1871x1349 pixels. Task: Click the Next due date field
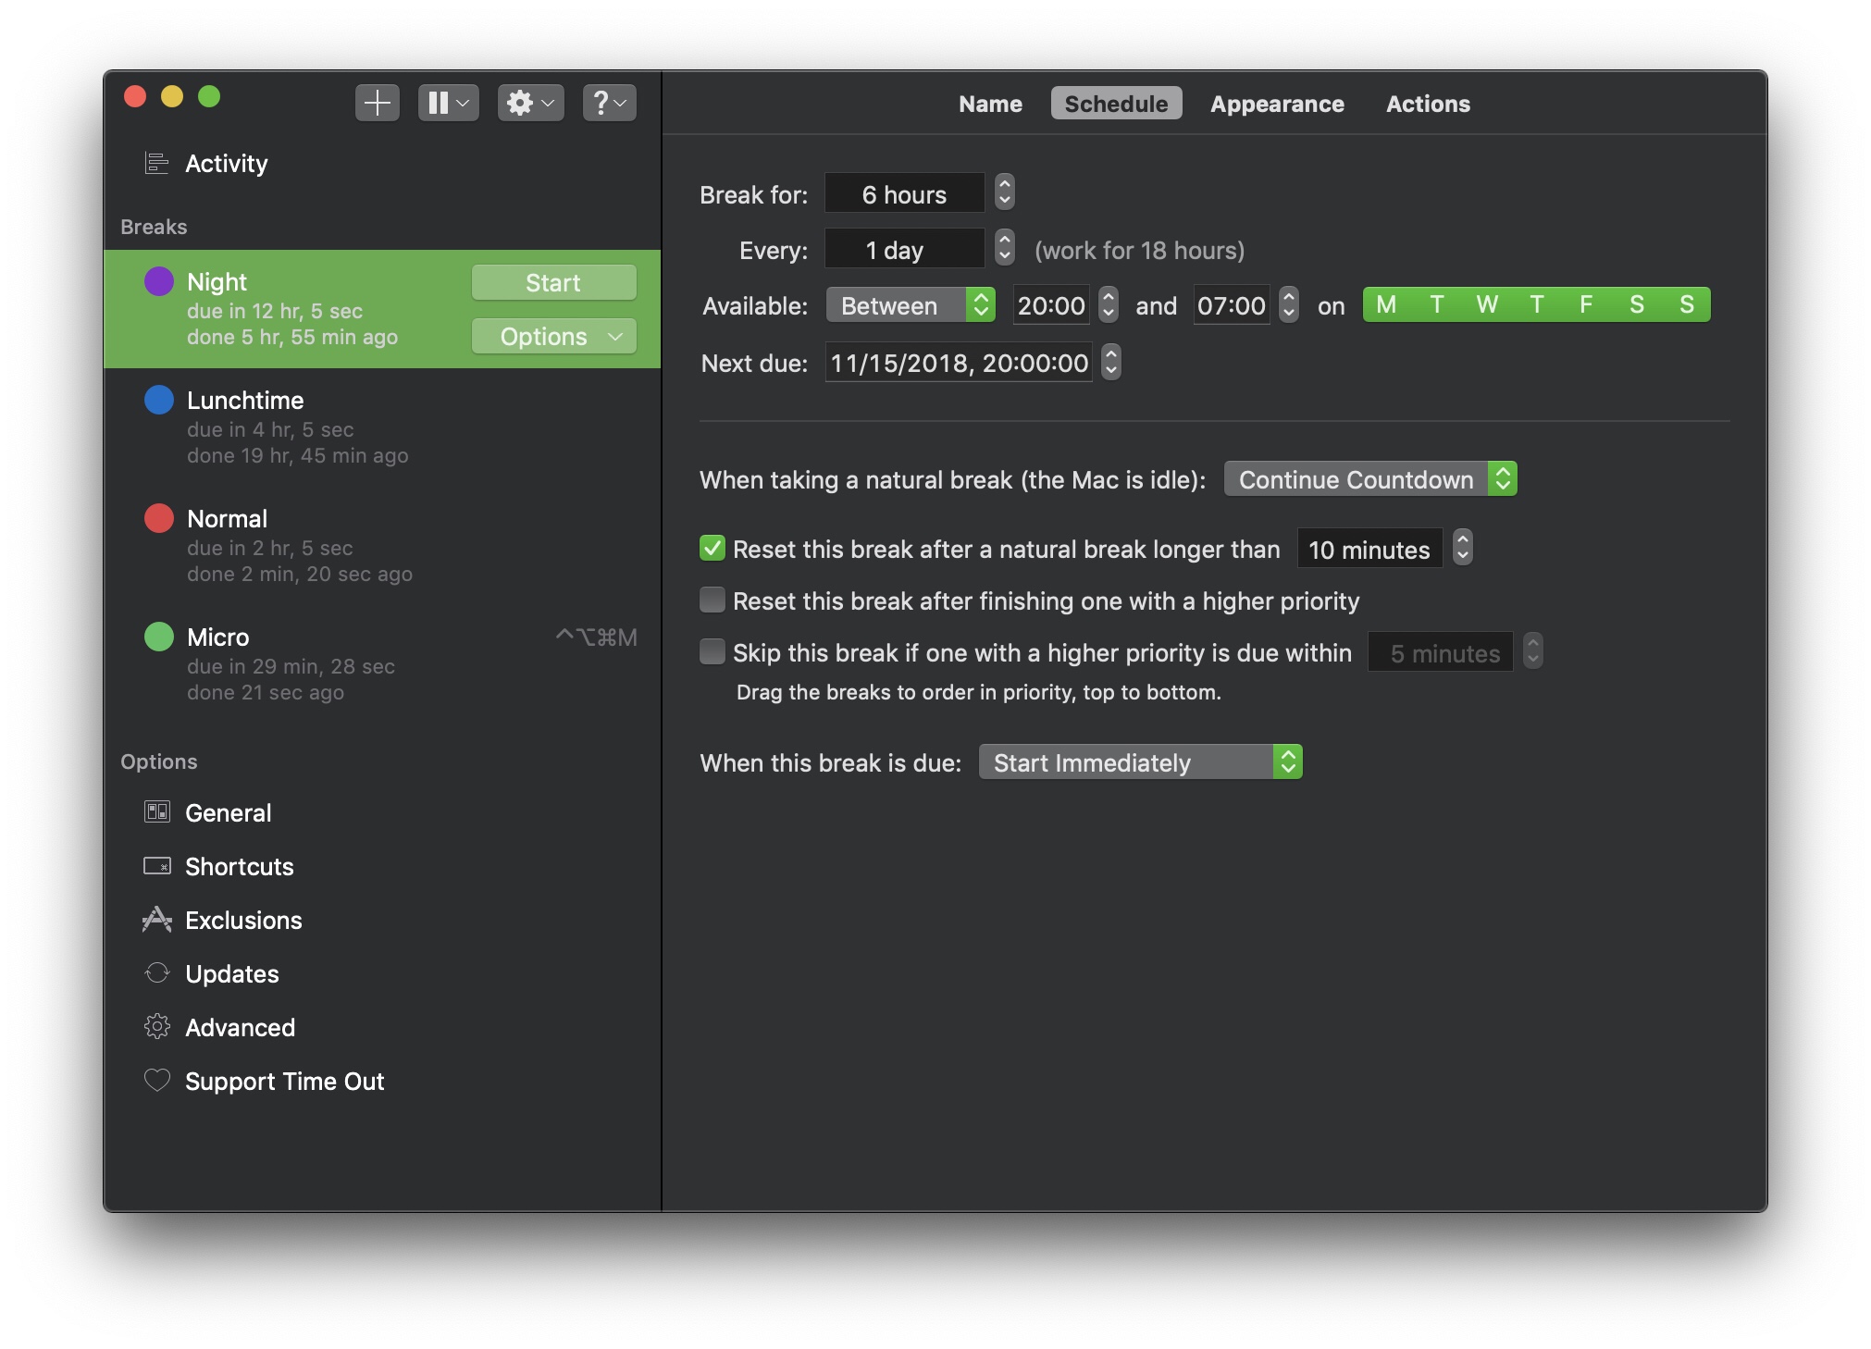pos(959,363)
